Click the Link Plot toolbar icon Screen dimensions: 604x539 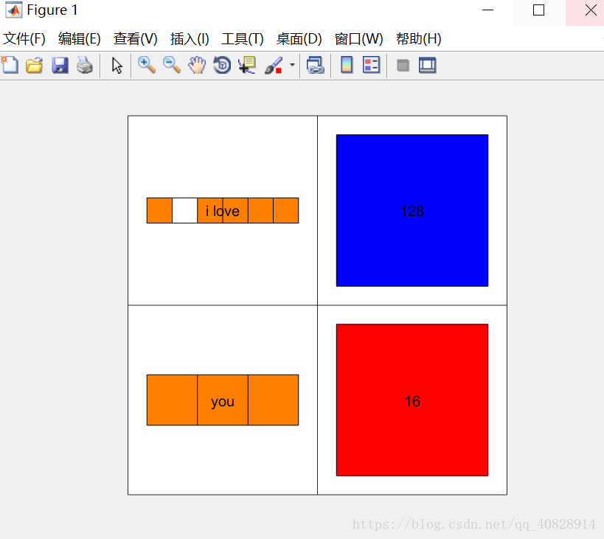pos(315,65)
